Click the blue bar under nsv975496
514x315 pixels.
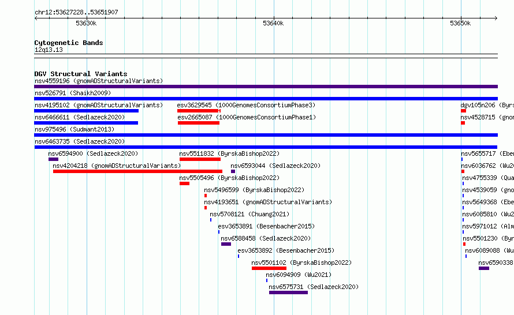click(x=266, y=135)
